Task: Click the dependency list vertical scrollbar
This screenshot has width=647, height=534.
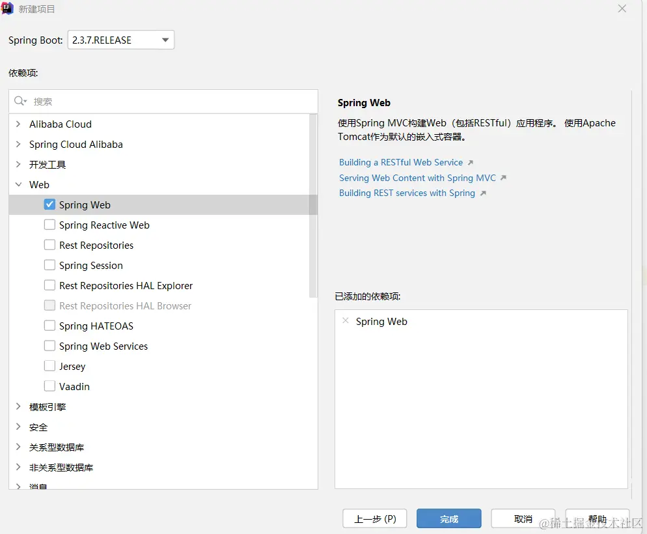Action: click(313, 206)
